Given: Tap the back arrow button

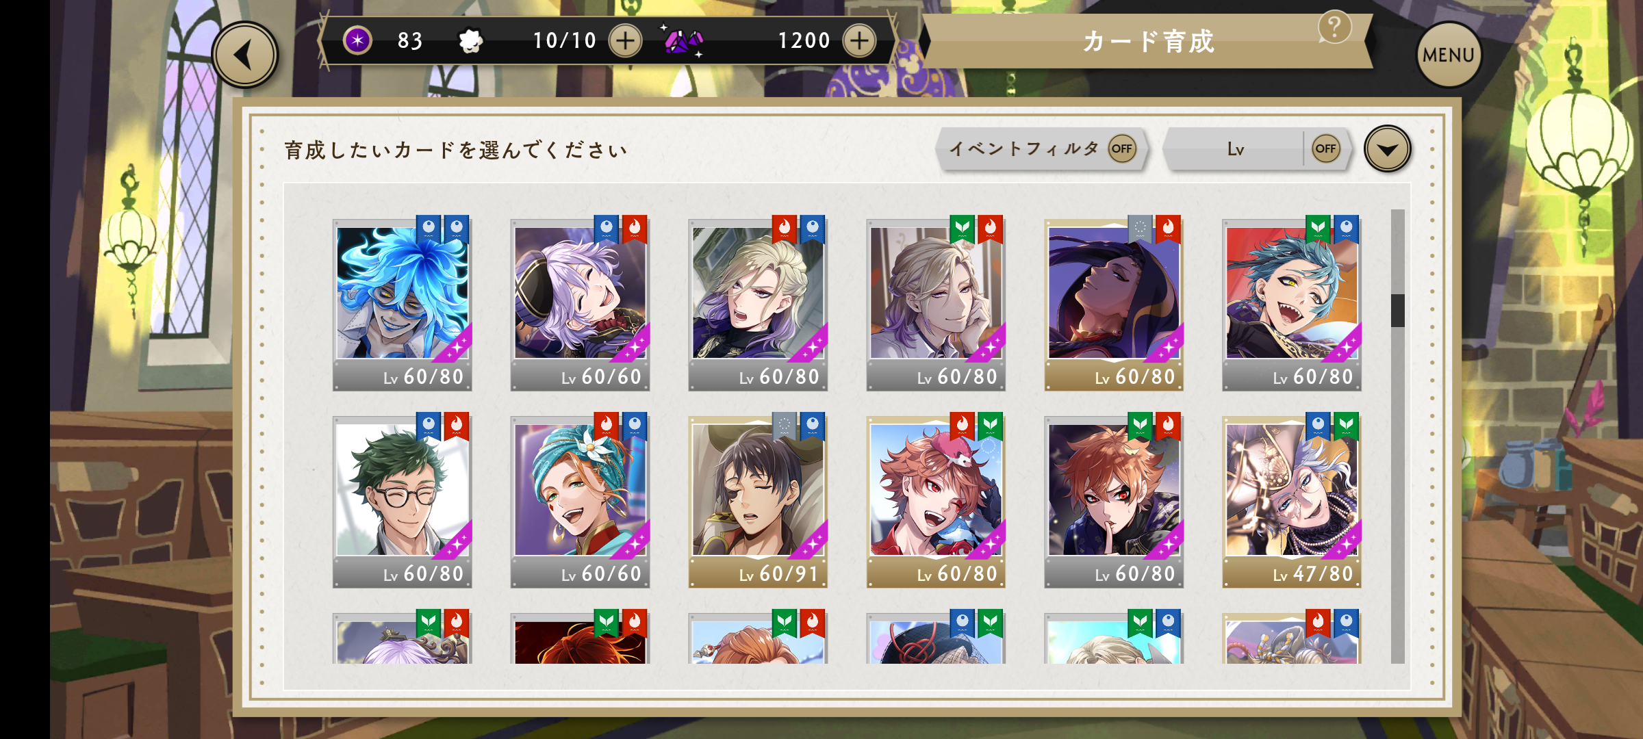Looking at the screenshot, I should (245, 55).
